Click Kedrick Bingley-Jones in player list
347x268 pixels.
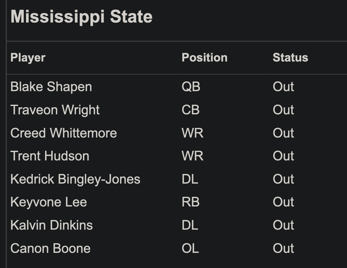pos(75,179)
